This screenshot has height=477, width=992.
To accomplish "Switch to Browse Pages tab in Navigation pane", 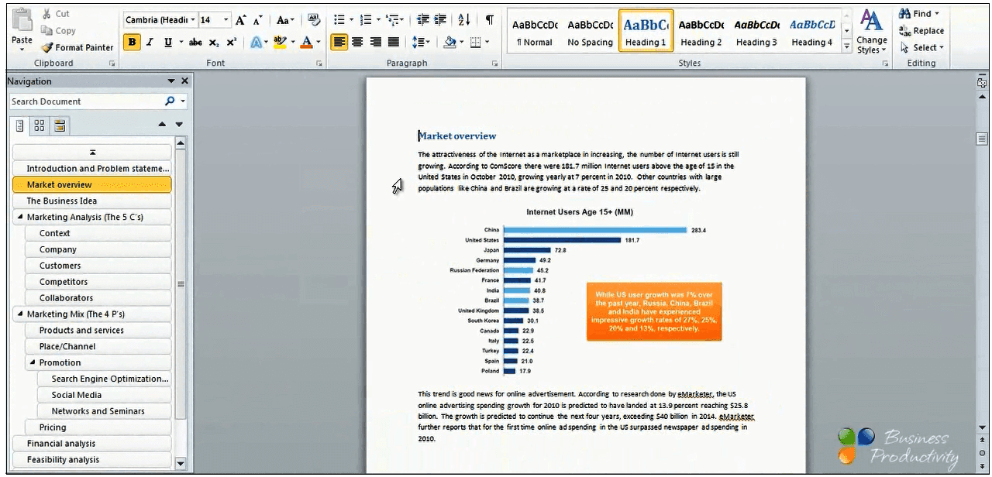I will click(x=37, y=125).
